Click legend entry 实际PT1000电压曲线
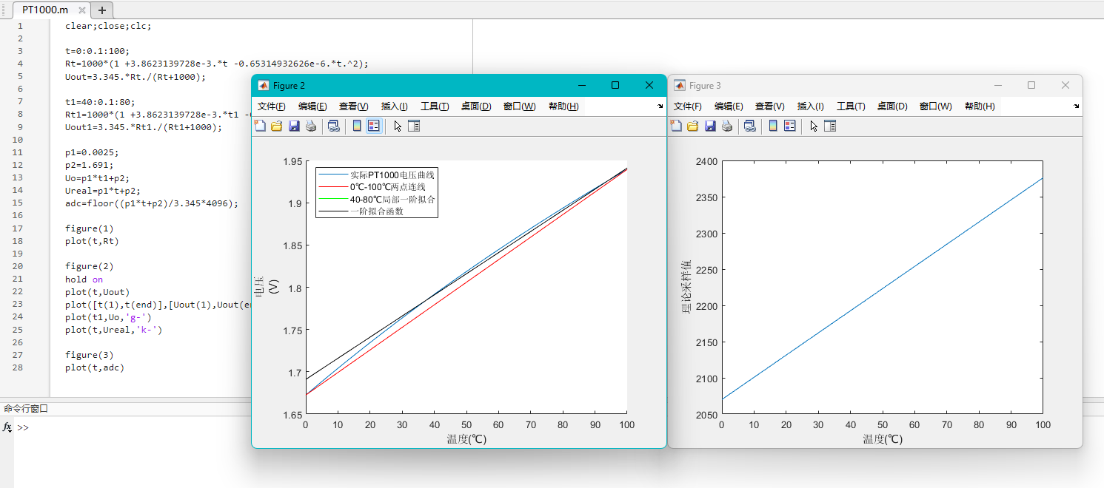Viewport: 1104px width, 488px height. [392, 174]
